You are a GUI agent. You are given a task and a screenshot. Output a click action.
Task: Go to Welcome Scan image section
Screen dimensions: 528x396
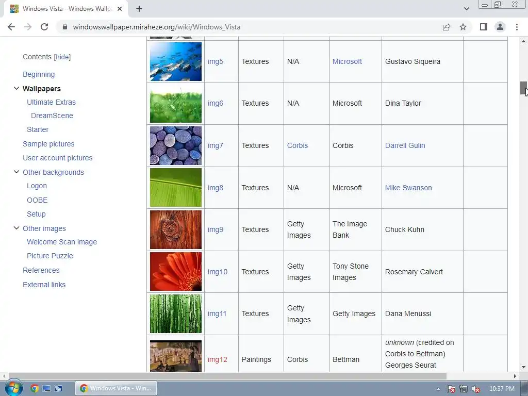62,242
